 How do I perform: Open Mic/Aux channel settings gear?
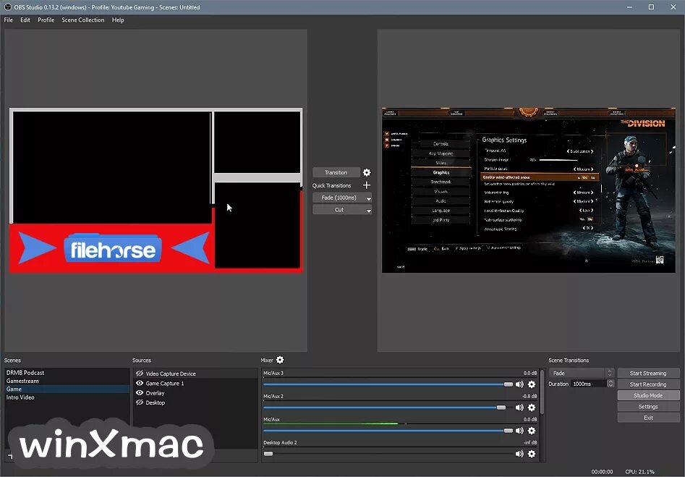point(532,430)
